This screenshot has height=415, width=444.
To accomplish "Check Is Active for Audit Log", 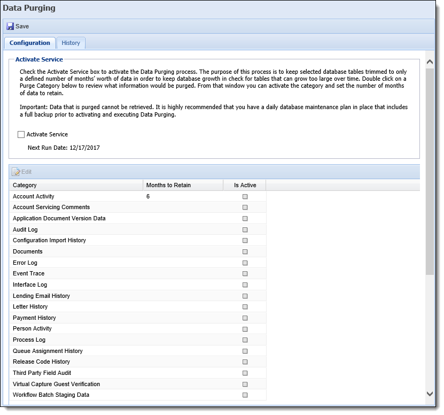I will pos(245,229).
